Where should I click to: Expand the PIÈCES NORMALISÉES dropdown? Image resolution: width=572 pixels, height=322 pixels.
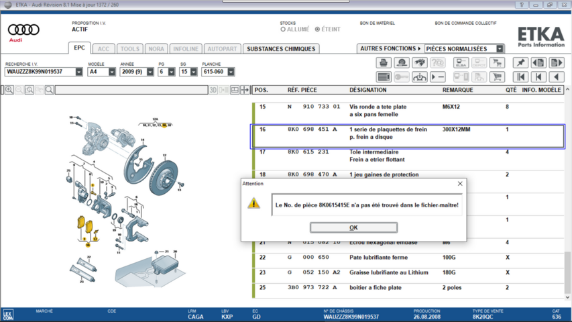point(500,48)
